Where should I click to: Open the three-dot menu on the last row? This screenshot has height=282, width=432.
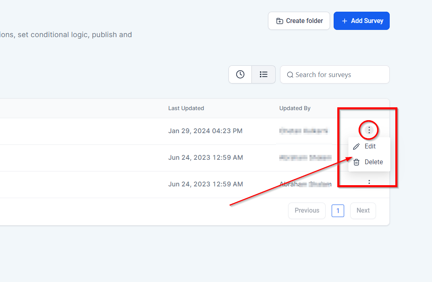click(369, 182)
